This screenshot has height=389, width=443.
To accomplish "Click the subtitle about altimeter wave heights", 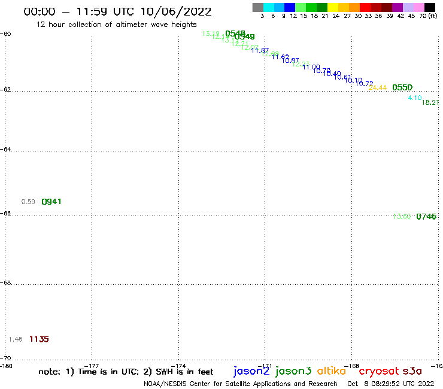I will coord(116,25).
